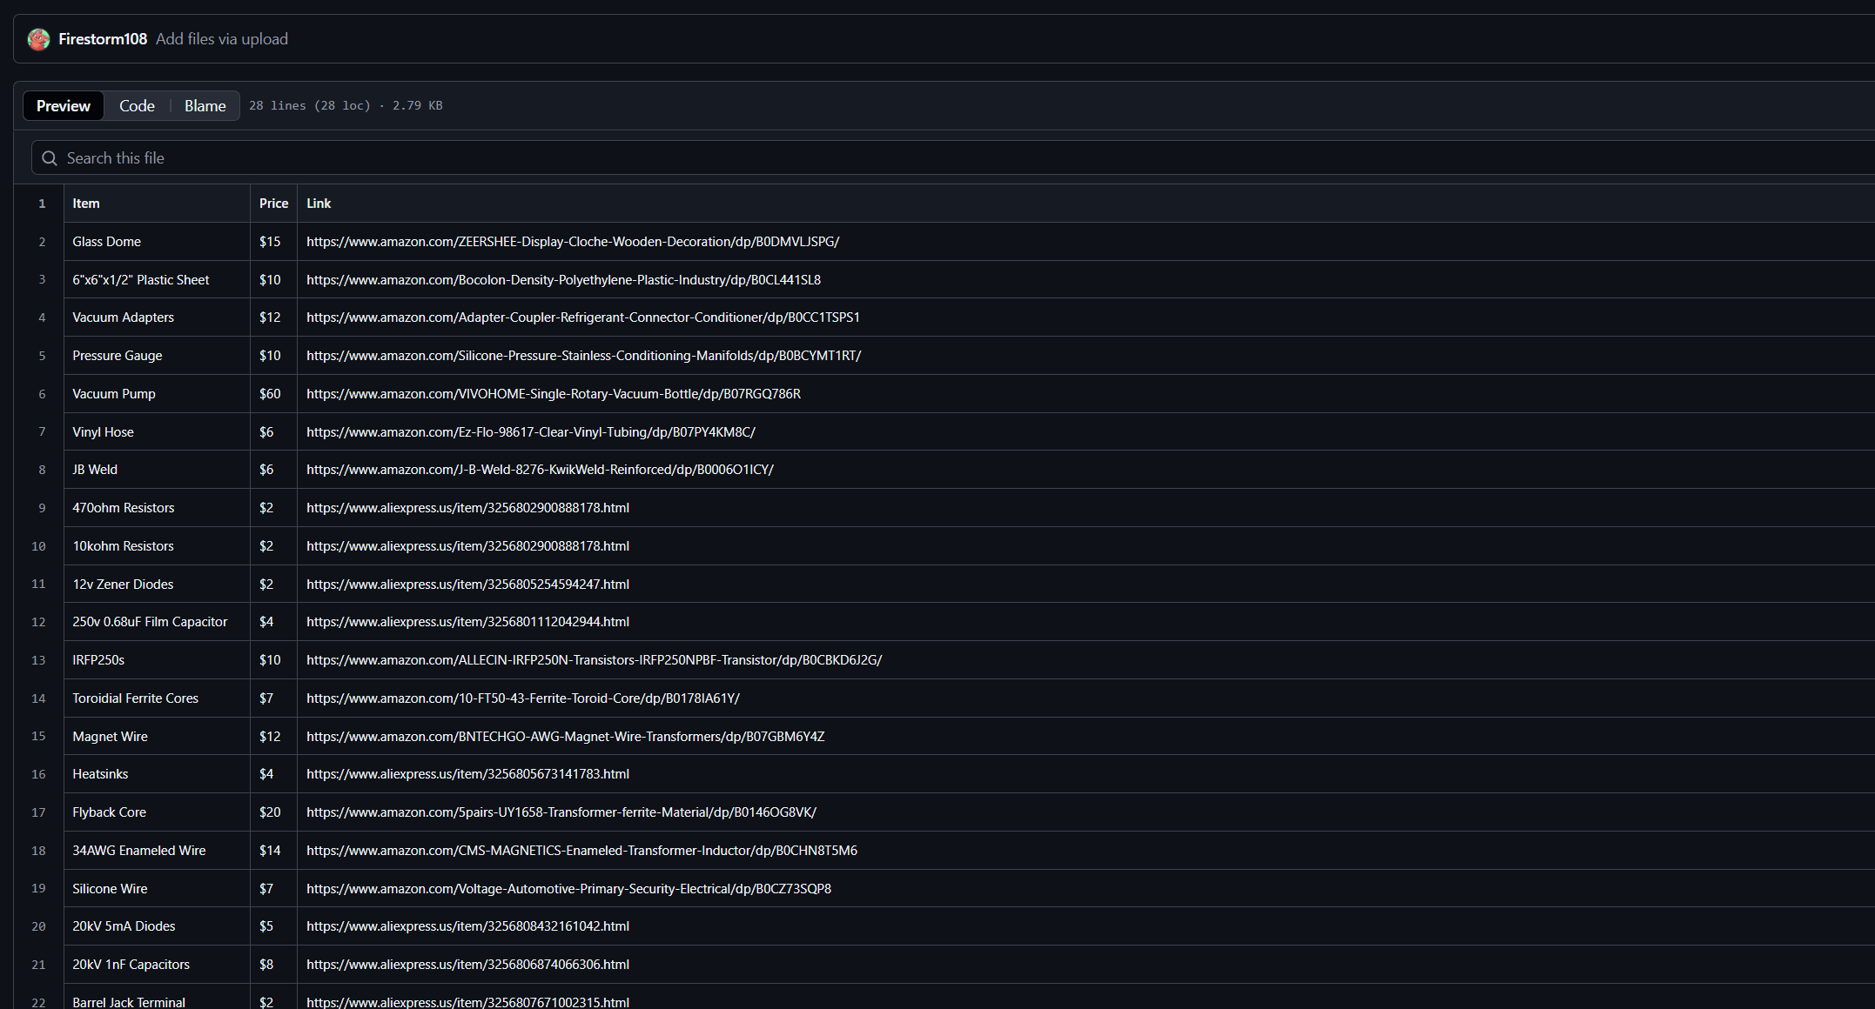This screenshot has height=1009, width=1875.
Task: Click the 20kV 5mA Diodes cell
Action: click(x=124, y=926)
